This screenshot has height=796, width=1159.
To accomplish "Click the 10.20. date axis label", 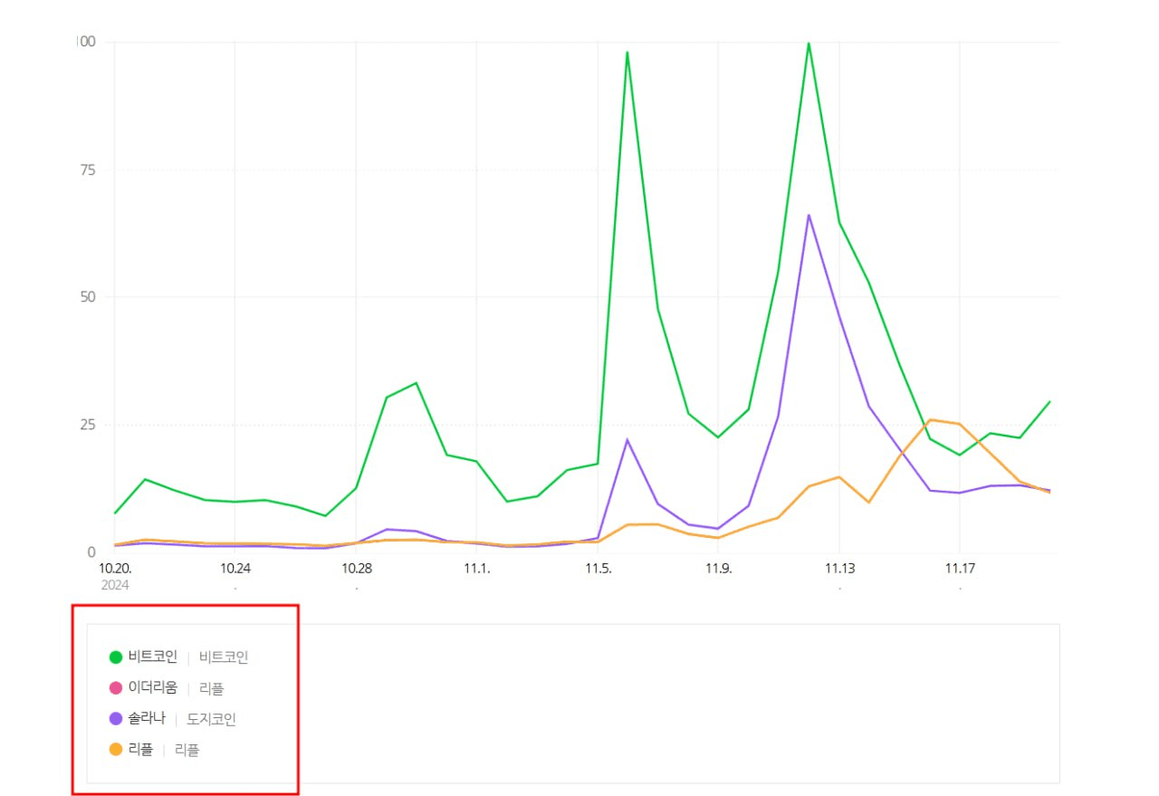I will tap(115, 569).
